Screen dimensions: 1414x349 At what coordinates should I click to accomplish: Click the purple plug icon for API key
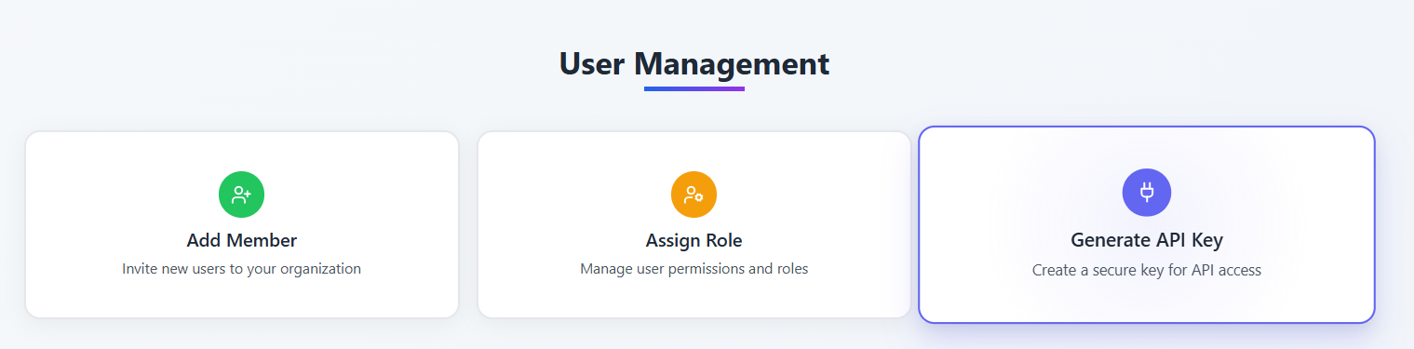click(1147, 193)
